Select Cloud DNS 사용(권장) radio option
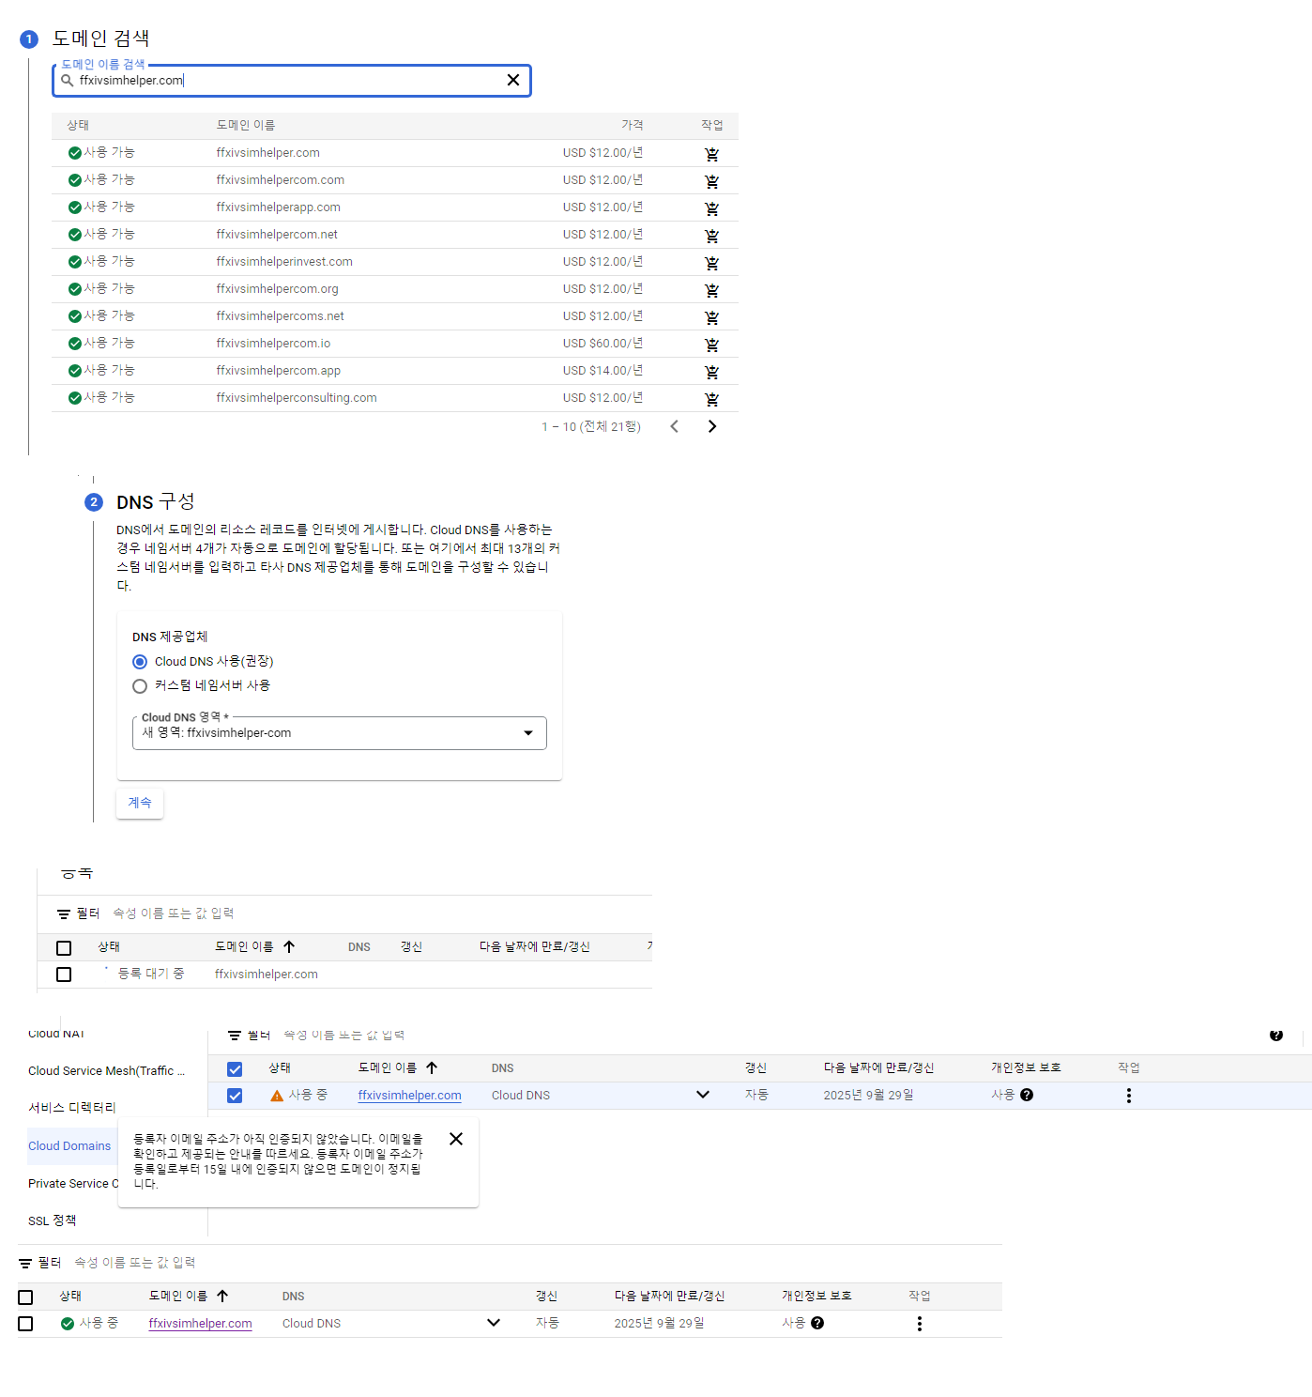This screenshot has height=1397, width=1312. pos(140,662)
